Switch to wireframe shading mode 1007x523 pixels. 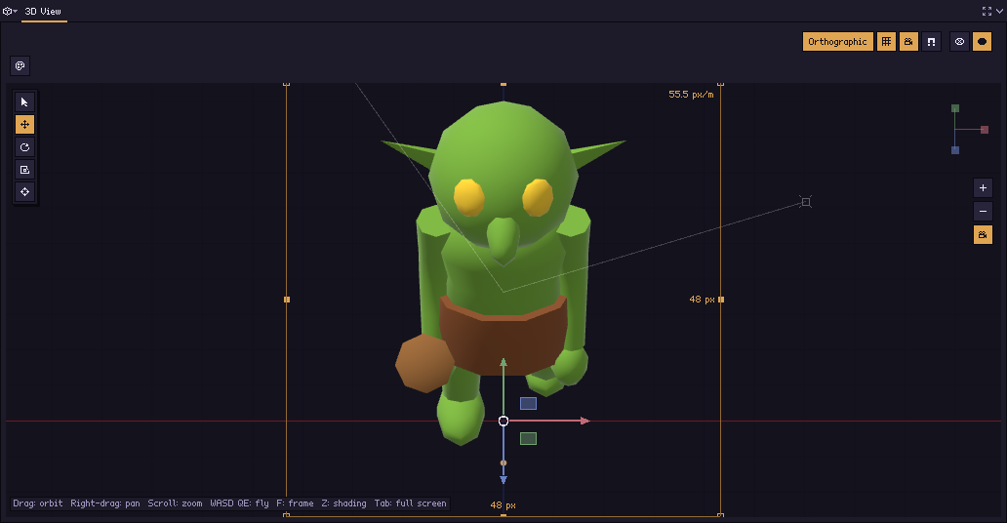[x=959, y=42]
